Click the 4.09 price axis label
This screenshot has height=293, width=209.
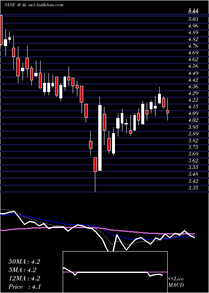point(193,113)
